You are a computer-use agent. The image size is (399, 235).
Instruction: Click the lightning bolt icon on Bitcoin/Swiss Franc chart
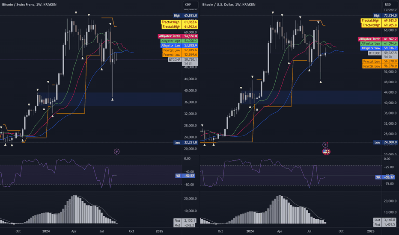116,152
